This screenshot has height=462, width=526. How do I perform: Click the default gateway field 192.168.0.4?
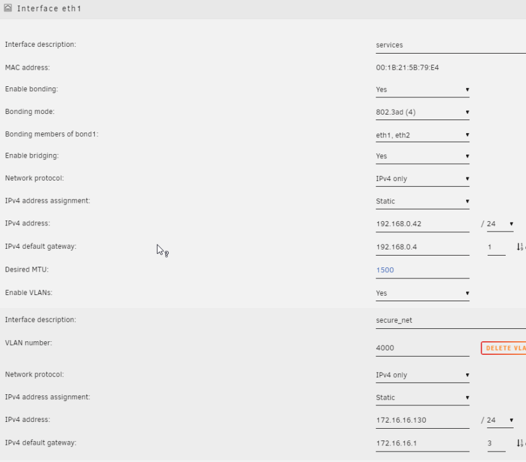coord(423,247)
